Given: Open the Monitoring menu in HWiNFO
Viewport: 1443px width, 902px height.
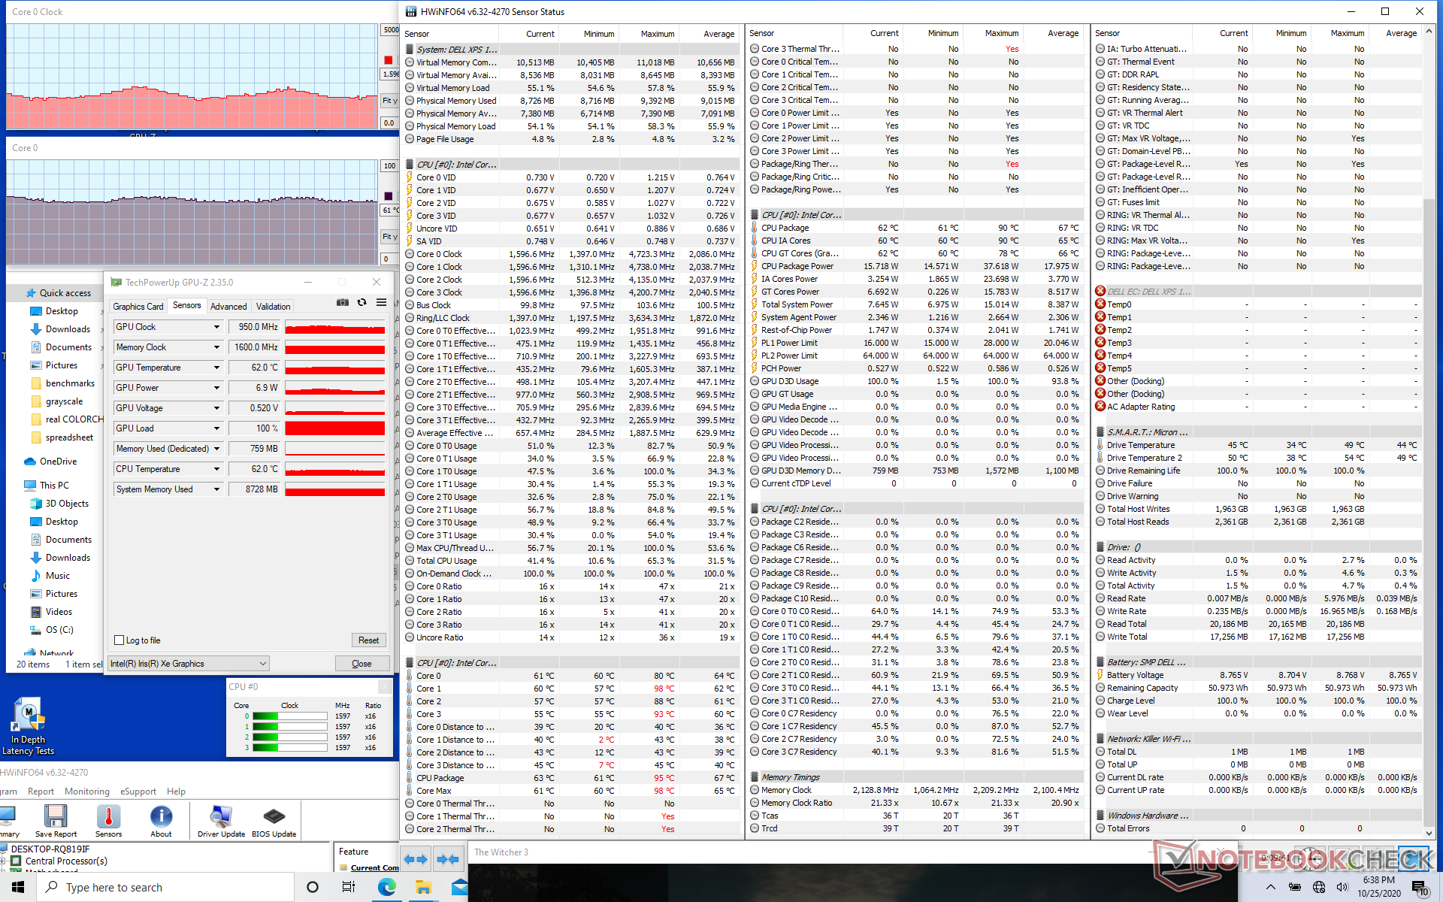Looking at the screenshot, I should point(86,792).
